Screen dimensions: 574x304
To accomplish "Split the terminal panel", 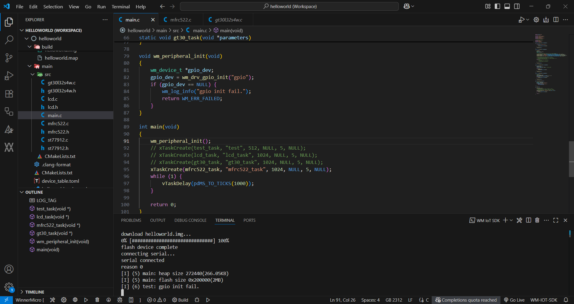I will point(529,220).
